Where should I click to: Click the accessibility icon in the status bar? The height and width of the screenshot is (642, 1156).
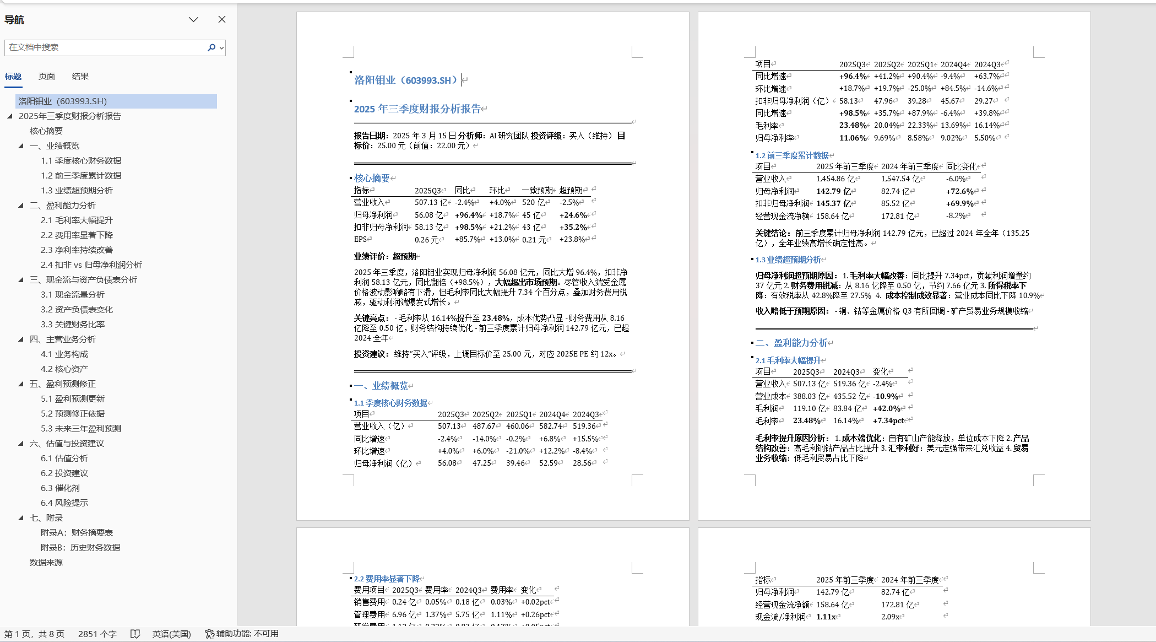209,634
